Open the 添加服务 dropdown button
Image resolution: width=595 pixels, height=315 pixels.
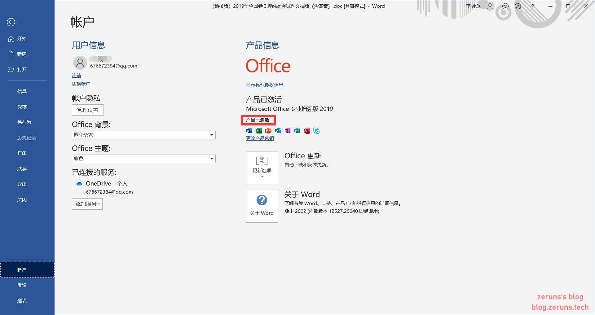coord(87,204)
